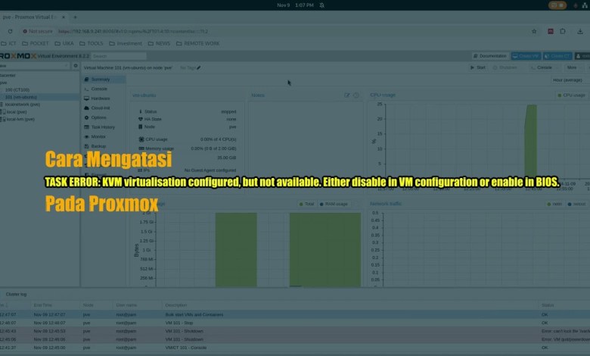This screenshot has height=356, width=590.
Task: Open tree view settings gear icon
Action: pyautogui.click(x=76, y=66)
